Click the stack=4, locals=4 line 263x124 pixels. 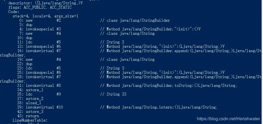click(x=46, y=16)
